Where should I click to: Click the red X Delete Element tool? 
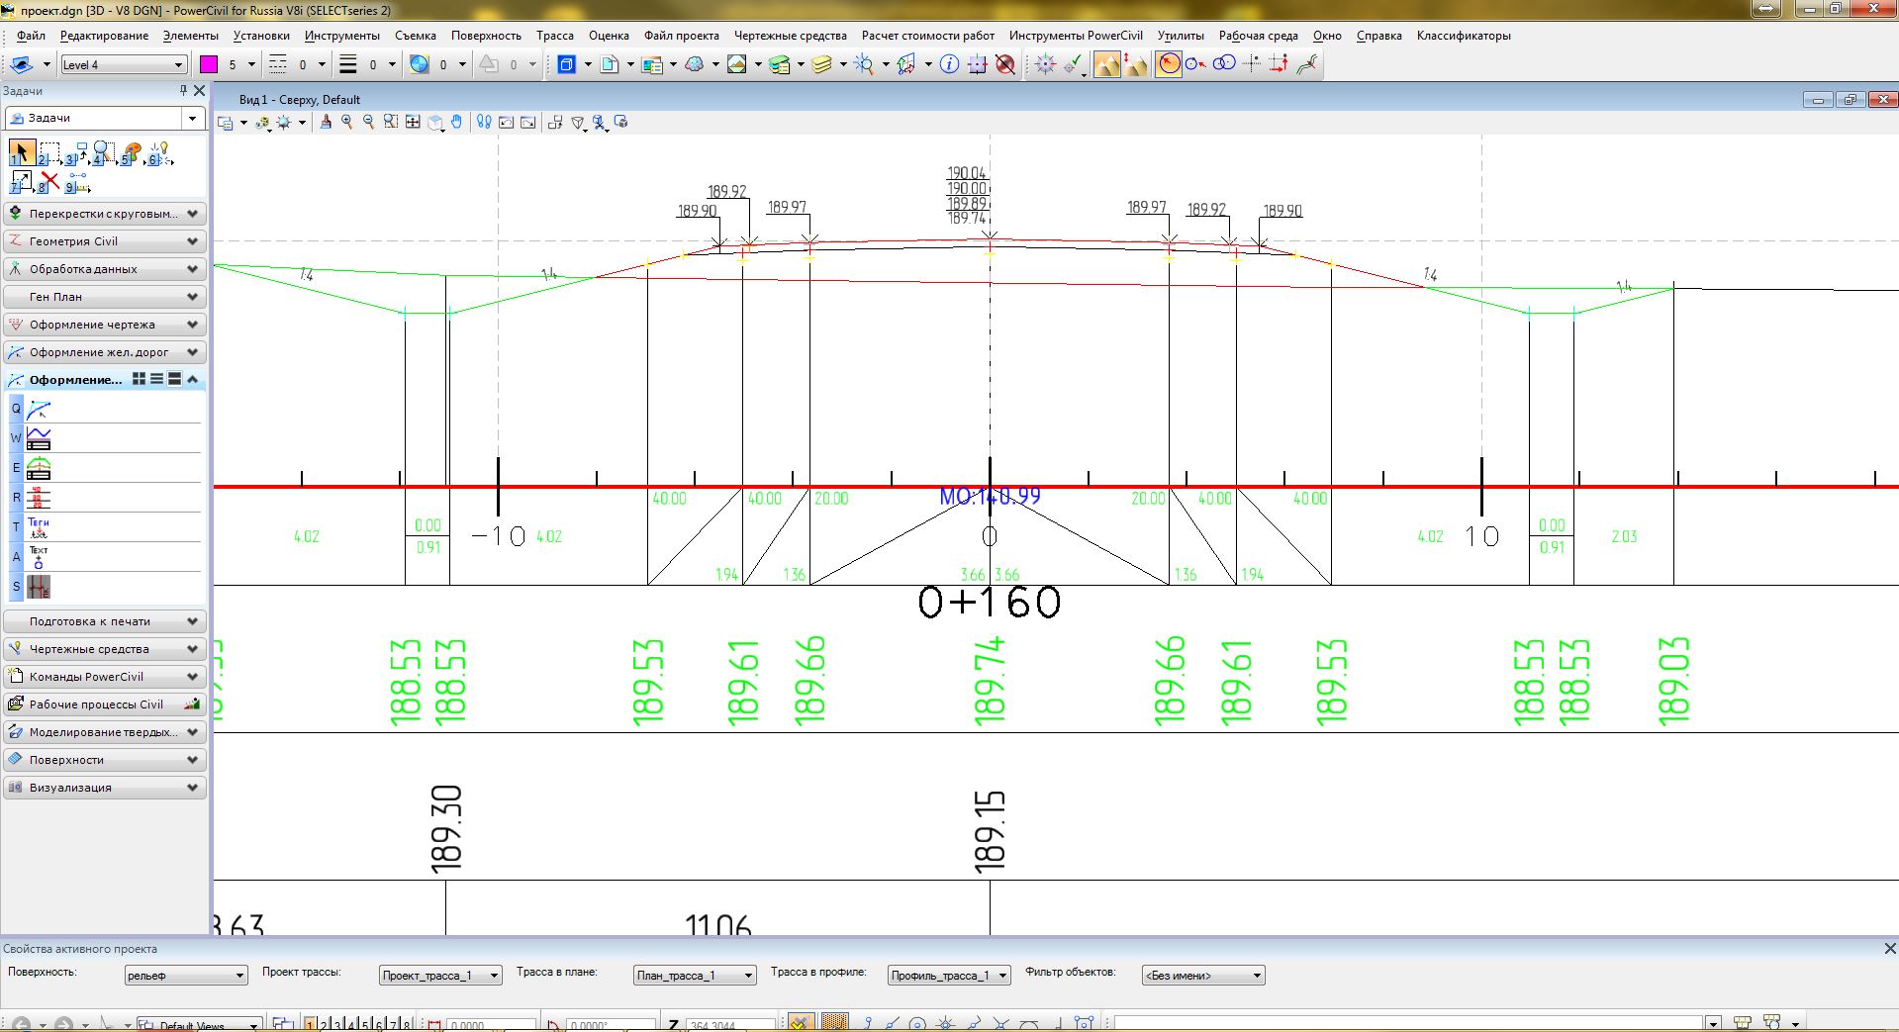coord(49,182)
